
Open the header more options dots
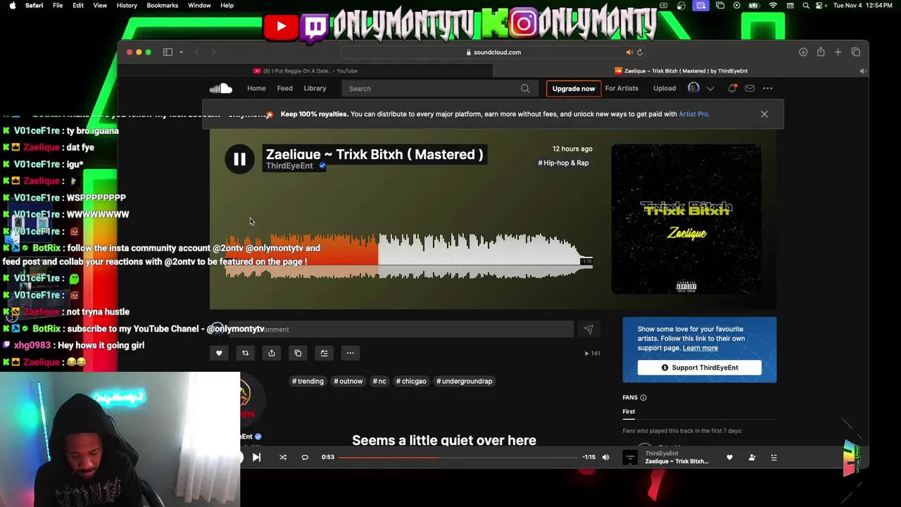tap(768, 88)
